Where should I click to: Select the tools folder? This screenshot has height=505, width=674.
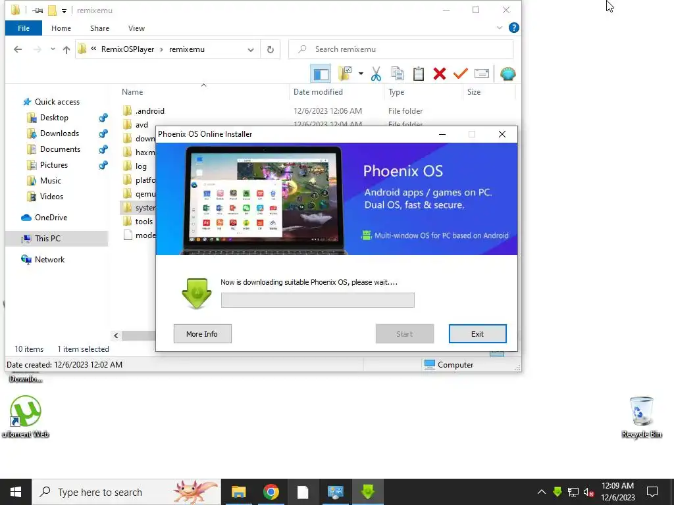(143, 222)
